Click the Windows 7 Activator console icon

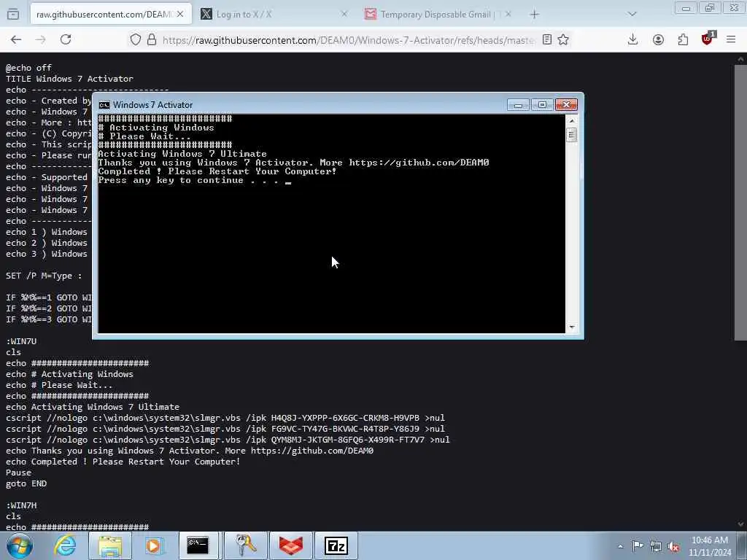coord(104,105)
